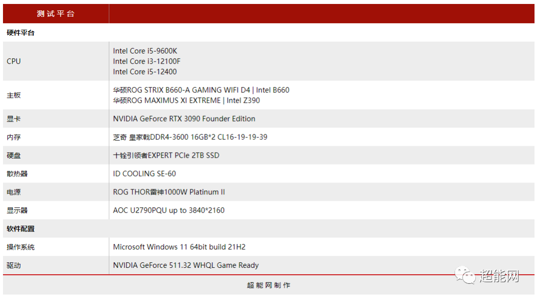
Task: Click the 超能网制作 footer text
Action: [268, 285]
